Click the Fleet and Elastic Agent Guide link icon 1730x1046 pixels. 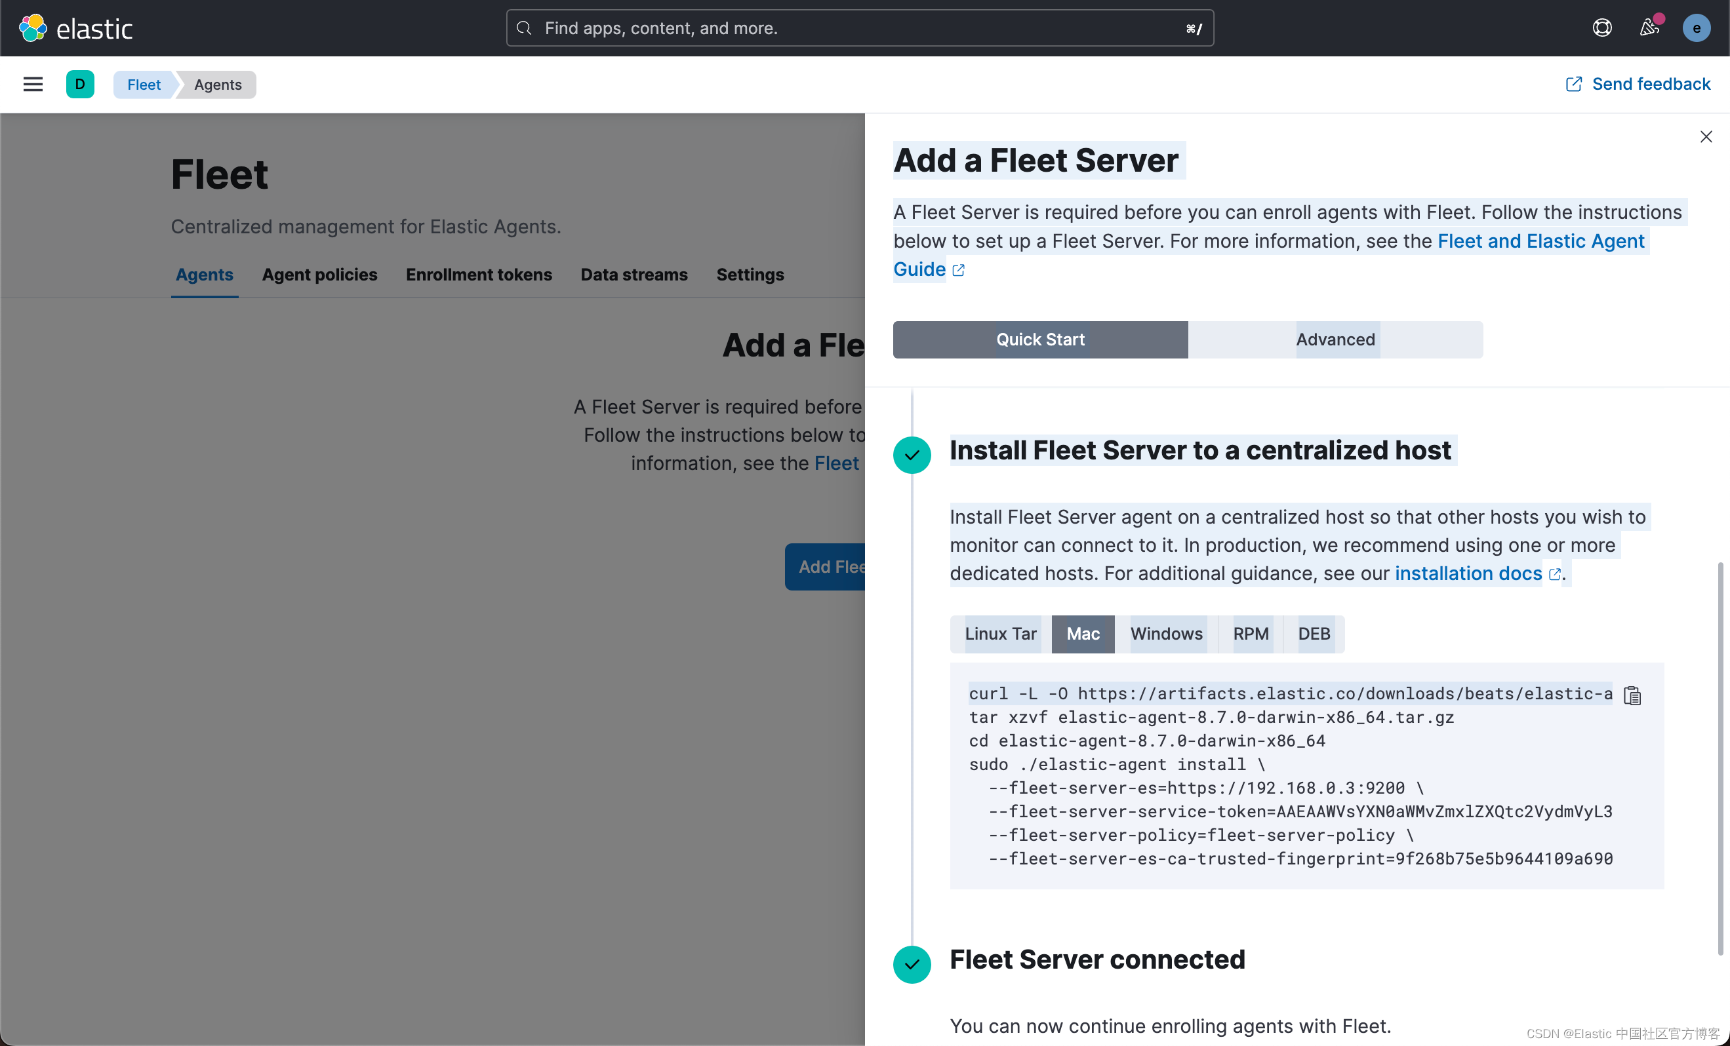tap(957, 269)
